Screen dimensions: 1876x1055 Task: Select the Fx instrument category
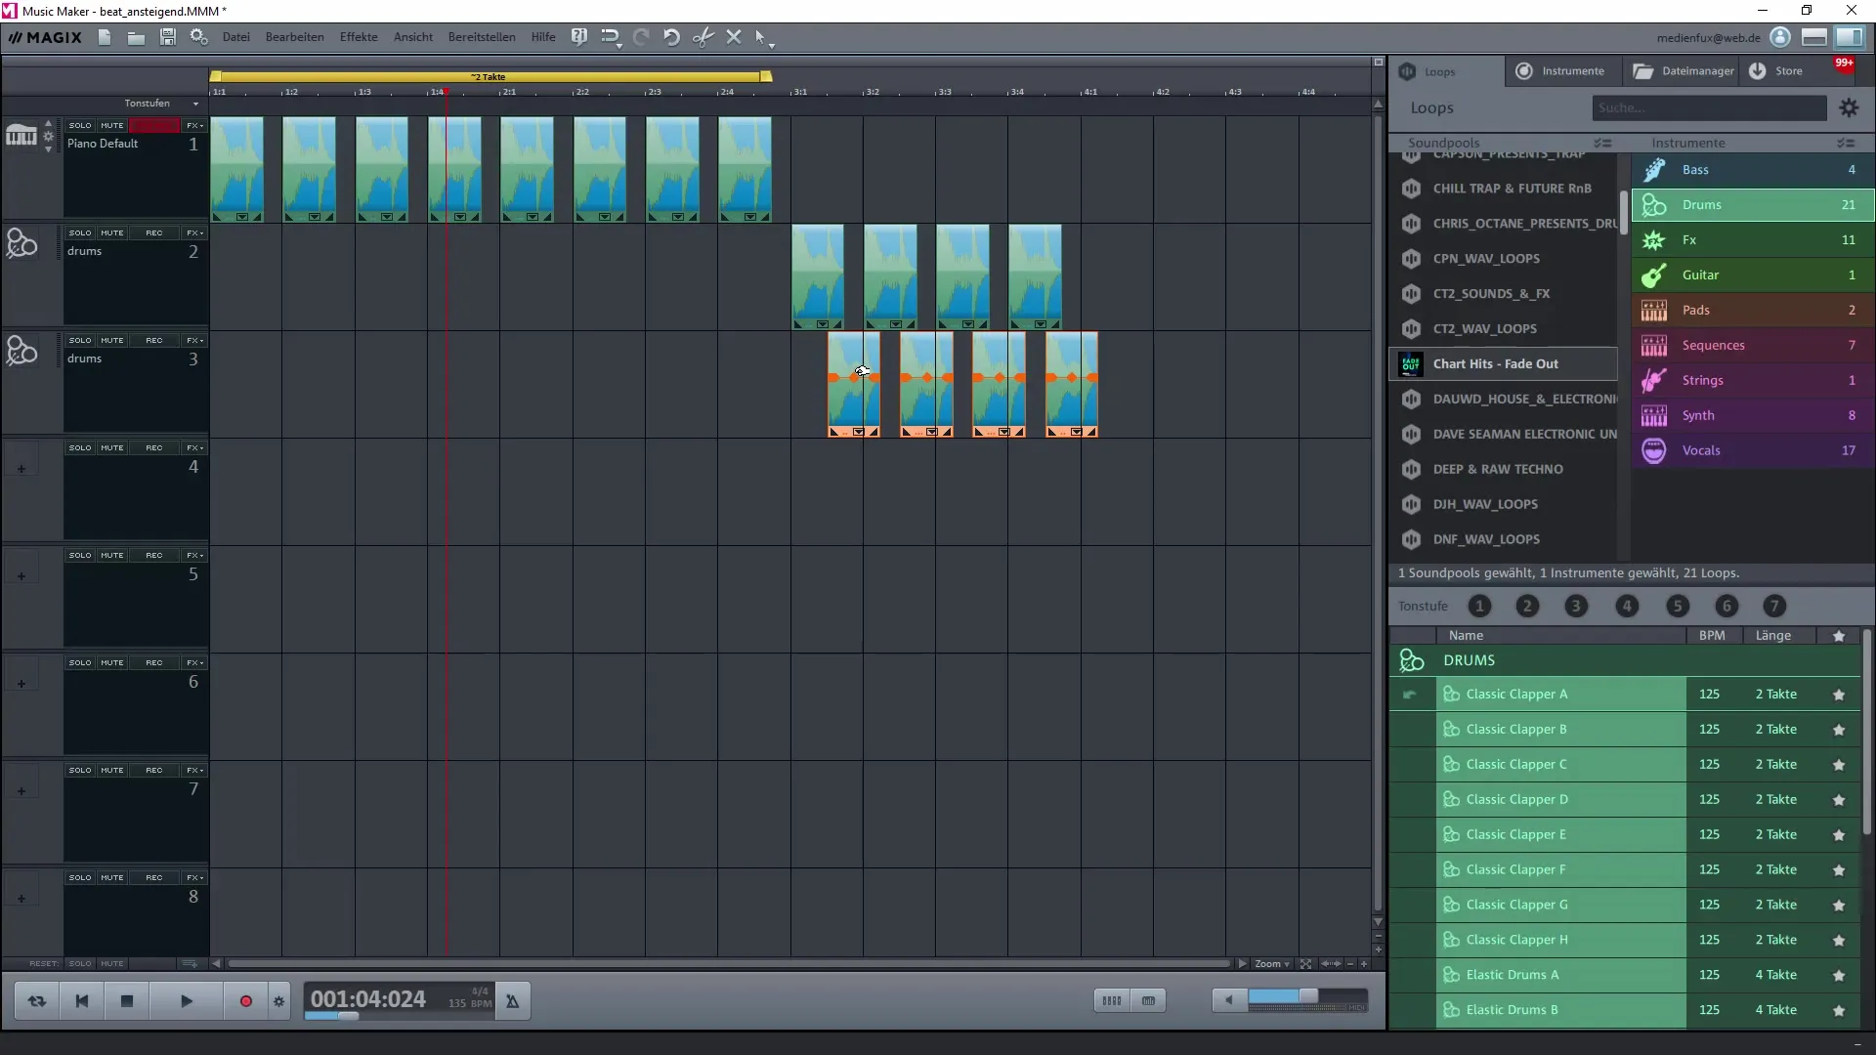1753,240
